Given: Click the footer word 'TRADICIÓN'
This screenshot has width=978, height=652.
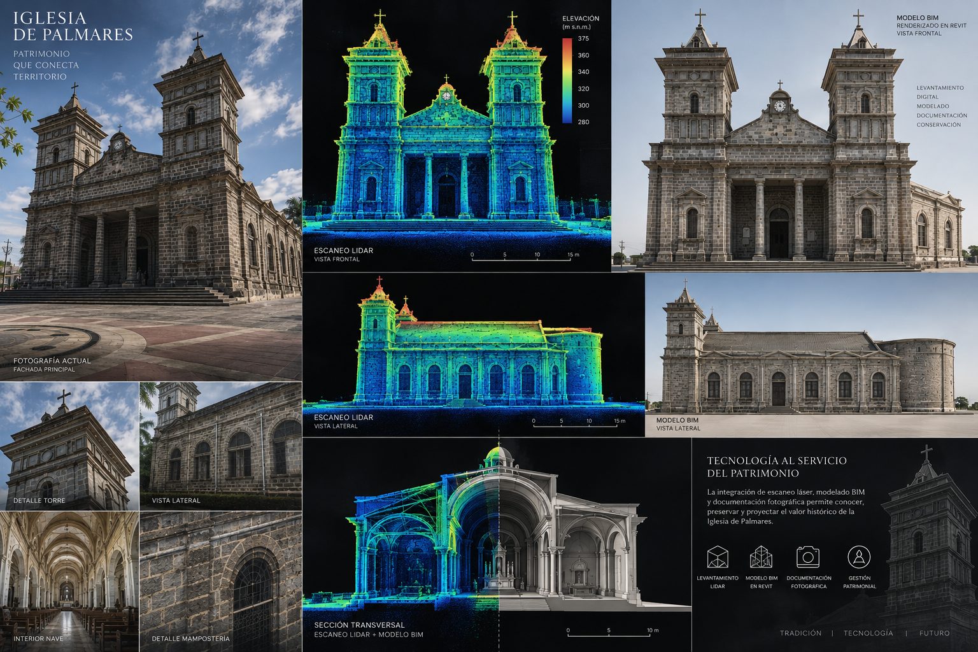Looking at the screenshot, I should pyautogui.click(x=801, y=633).
